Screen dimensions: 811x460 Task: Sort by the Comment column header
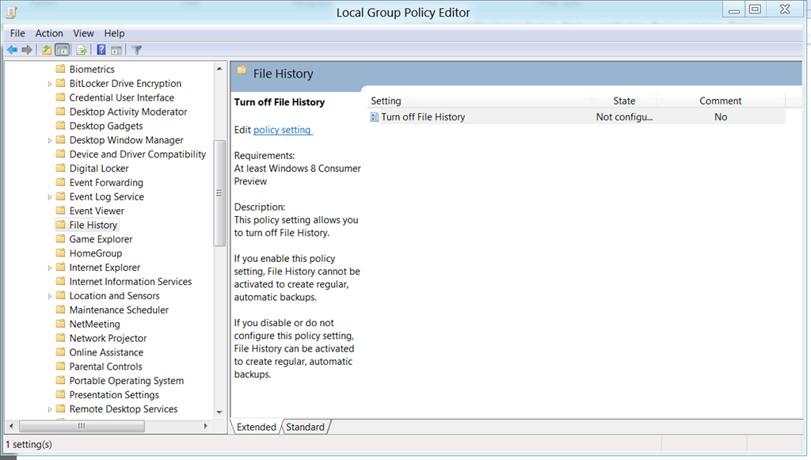pos(721,101)
